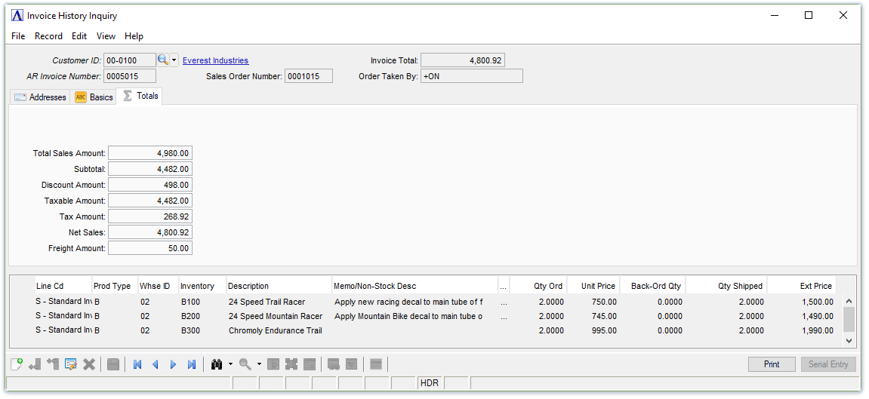This screenshot has width=869, height=399.
Task: Click the binoculars find icon
Action: (217, 364)
